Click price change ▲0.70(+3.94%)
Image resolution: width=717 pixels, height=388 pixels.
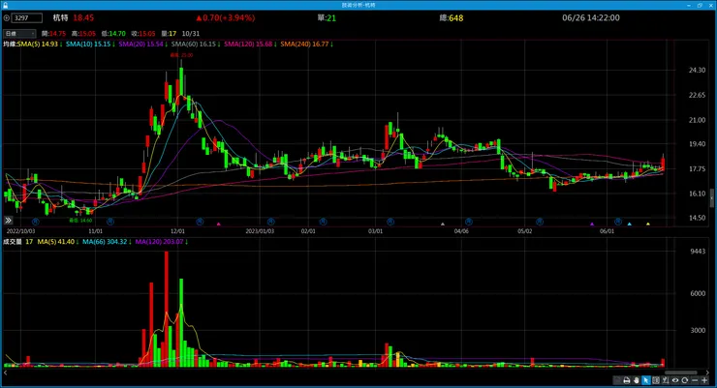(226, 17)
